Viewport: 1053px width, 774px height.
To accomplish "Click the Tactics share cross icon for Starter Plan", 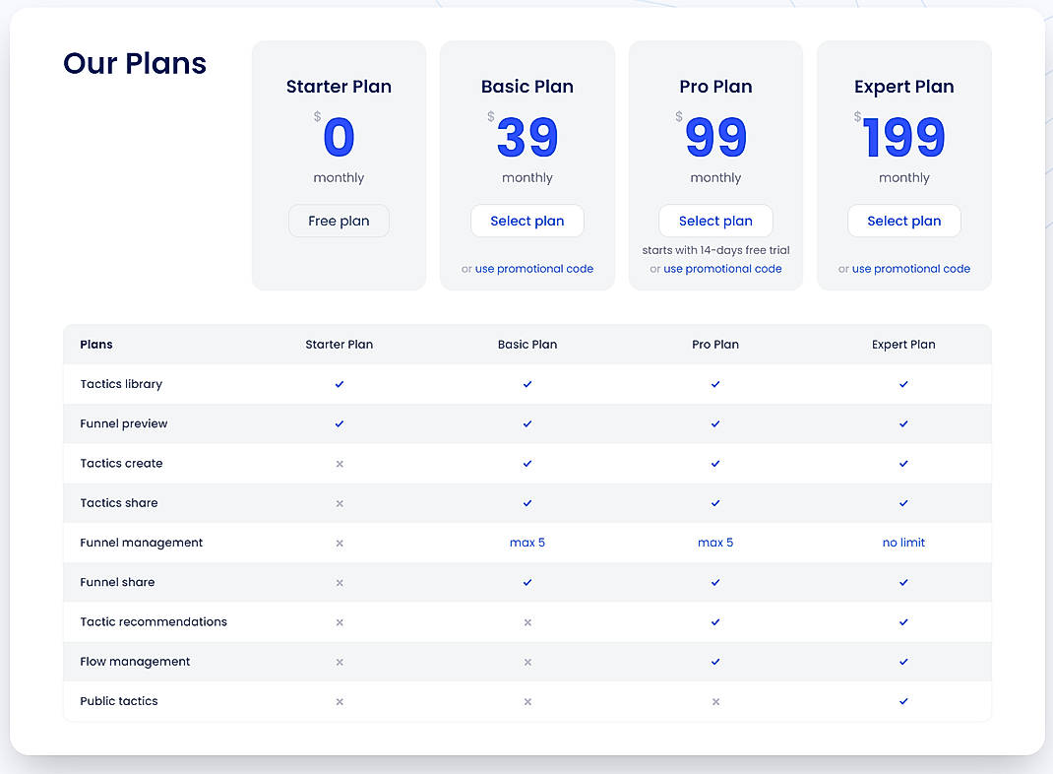I will 339,503.
